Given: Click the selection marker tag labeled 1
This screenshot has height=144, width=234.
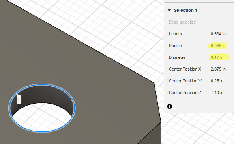Looking at the screenshot, I should (x=19, y=99).
